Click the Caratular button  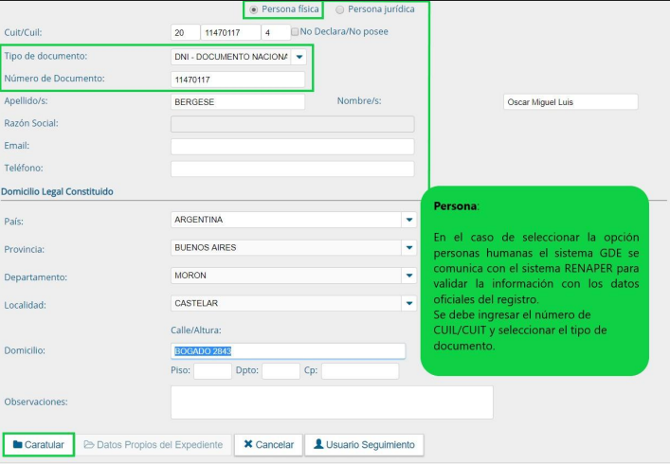(x=39, y=444)
